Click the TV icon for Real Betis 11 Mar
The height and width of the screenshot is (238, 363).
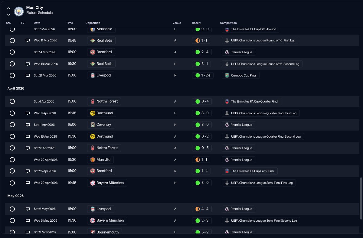28,40
